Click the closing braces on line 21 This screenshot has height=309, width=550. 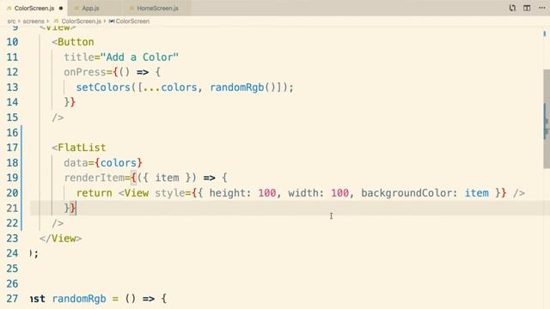click(x=70, y=208)
